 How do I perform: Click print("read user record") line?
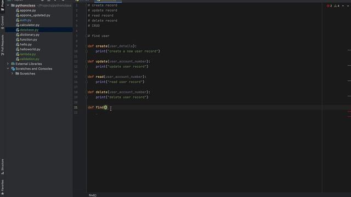click(x=120, y=82)
